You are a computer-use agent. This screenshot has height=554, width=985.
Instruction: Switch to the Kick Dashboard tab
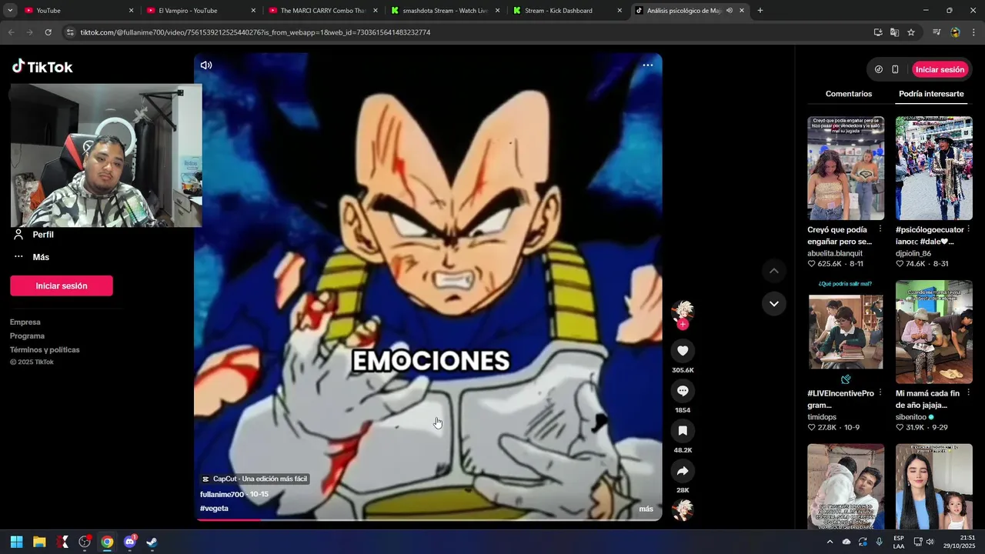(566, 11)
